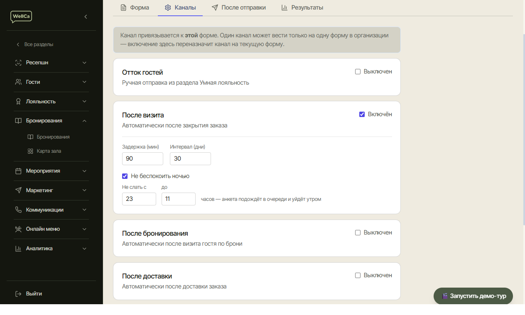Click the Не слать с hour field
Screen dimensions: 525x315
coord(139,199)
